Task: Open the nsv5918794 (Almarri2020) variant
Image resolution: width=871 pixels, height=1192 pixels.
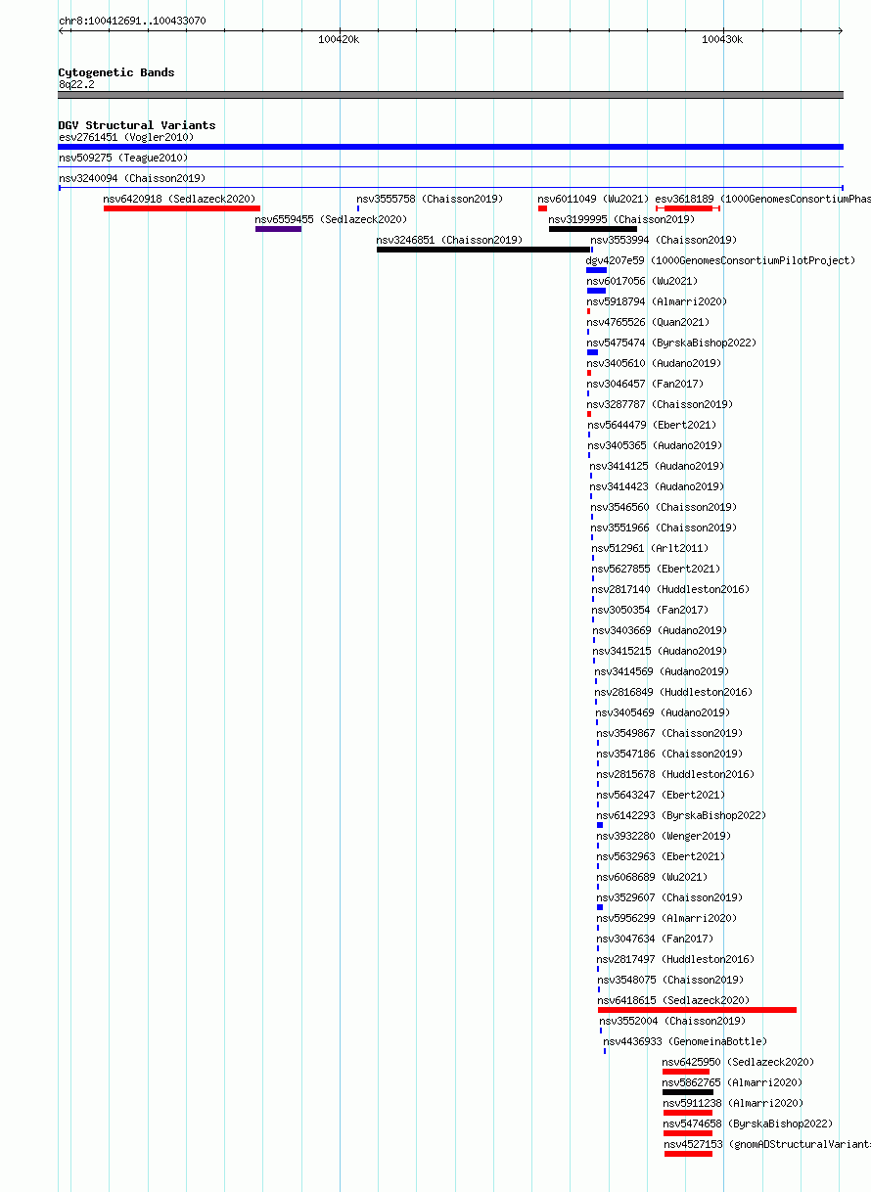Action: [657, 301]
